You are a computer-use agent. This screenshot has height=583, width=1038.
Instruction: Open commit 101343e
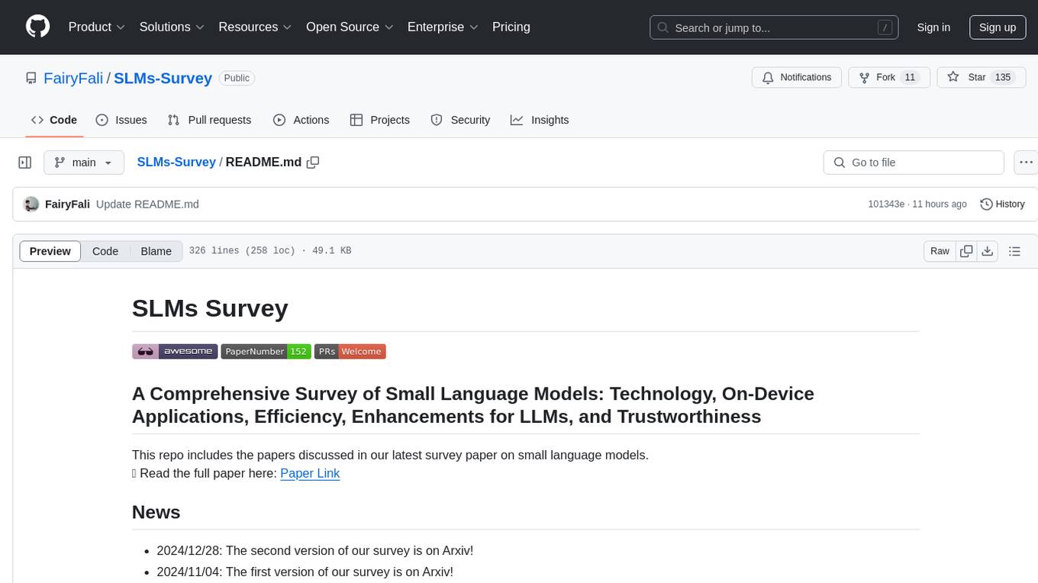(886, 205)
